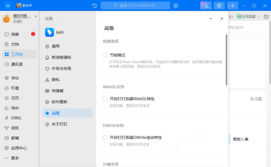This screenshot has width=271, height=167.
Task: Open 通讯录 in the left sidebar
Action: pyautogui.click(x=19, y=64)
